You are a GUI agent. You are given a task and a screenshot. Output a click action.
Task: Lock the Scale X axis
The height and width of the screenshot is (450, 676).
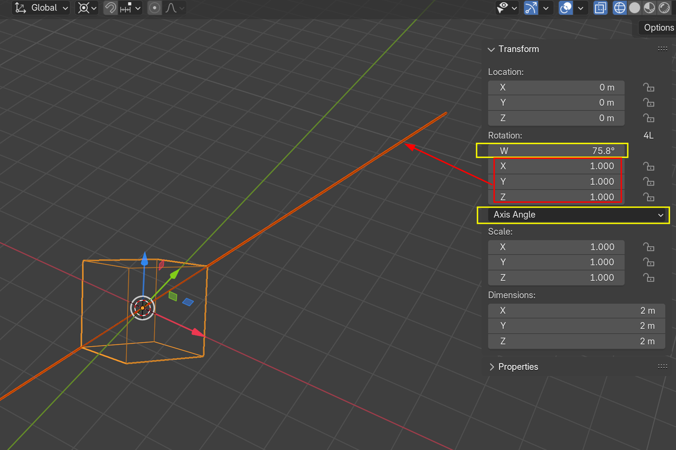pos(649,247)
